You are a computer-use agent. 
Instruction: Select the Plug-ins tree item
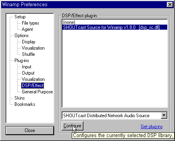[x=22, y=61]
